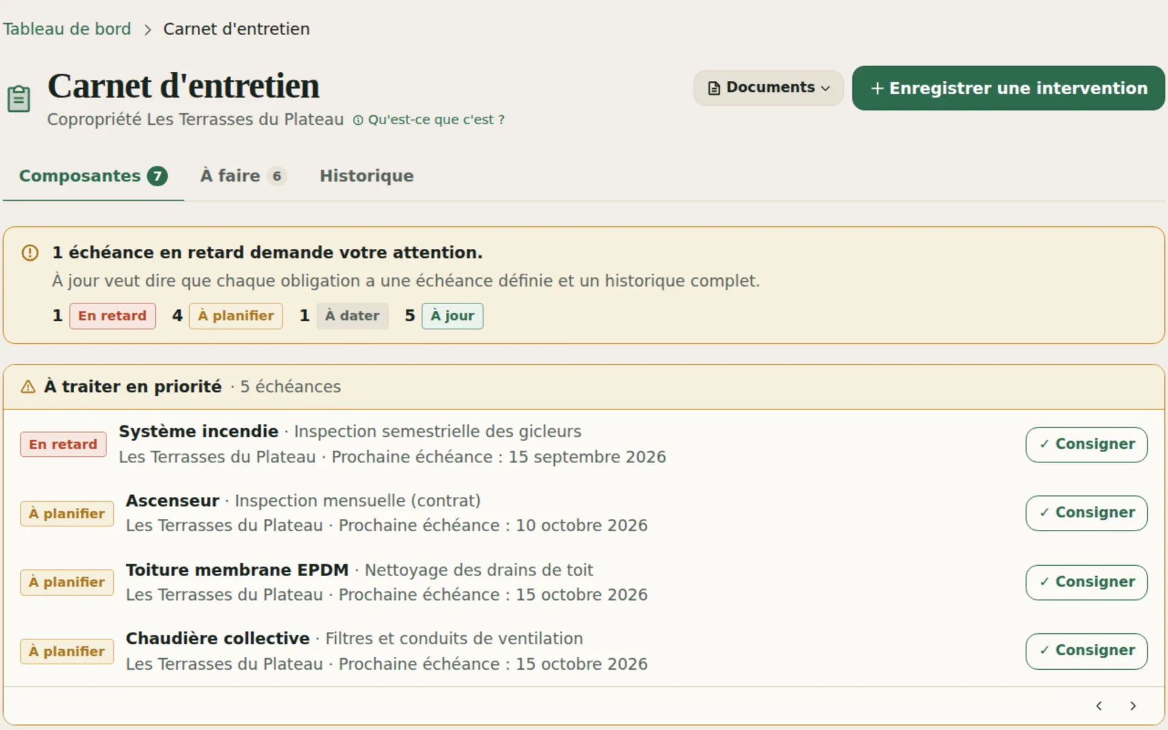Click Copropriété Les Terrasses du Plateau subtitle
Image resolution: width=1168 pixels, height=730 pixels.
tap(195, 119)
